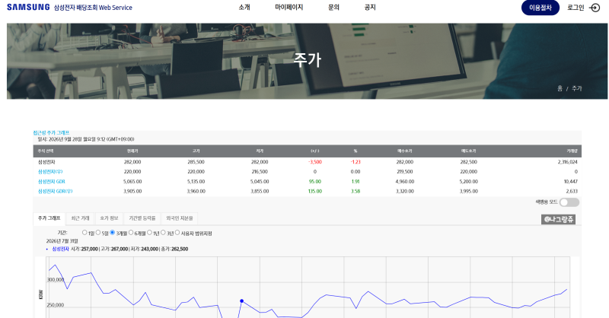The height and width of the screenshot is (318, 609).
Task: Open the 문의 menu
Action: [x=333, y=8]
